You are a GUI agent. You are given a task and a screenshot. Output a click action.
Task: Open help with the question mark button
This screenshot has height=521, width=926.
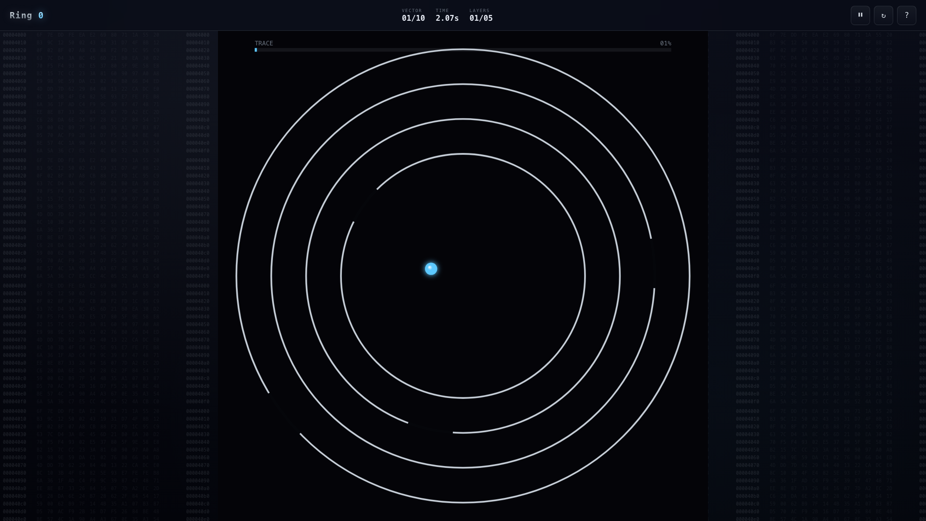906,15
